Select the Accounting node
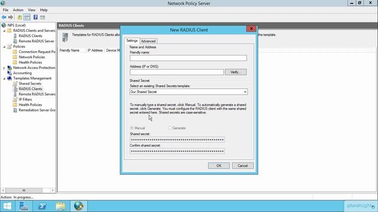The width and height of the screenshot is (378, 212). (22, 73)
